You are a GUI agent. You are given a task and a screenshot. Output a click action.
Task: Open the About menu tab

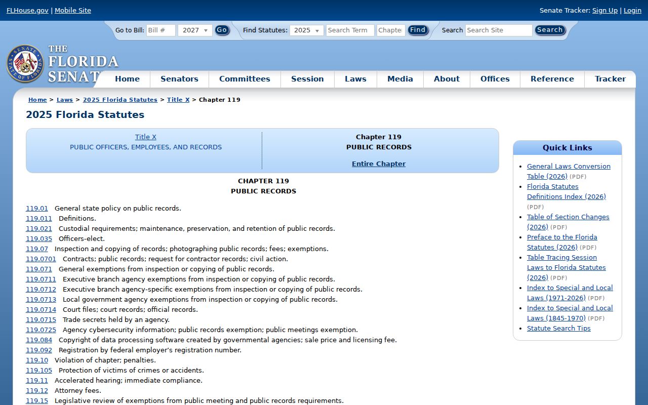(x=447, y=79)
